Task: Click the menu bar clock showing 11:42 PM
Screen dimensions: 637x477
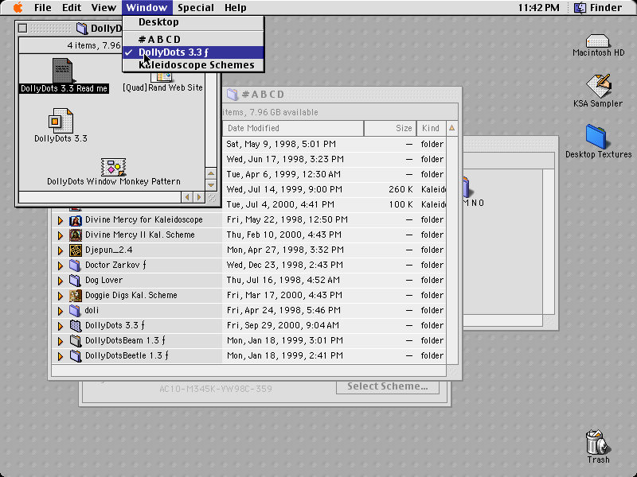Action: tap(539, 8)
